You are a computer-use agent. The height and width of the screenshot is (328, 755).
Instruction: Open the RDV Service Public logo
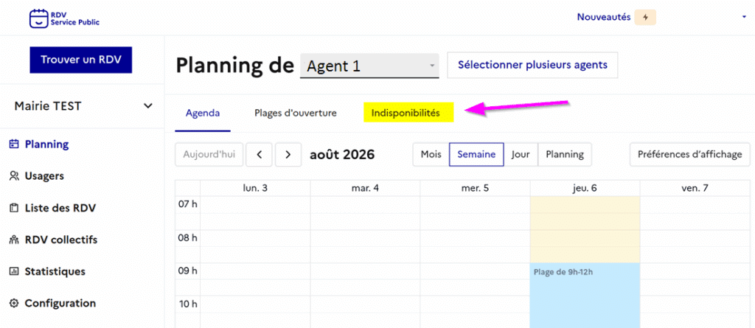pyautogui.click(x=65, y=18)
